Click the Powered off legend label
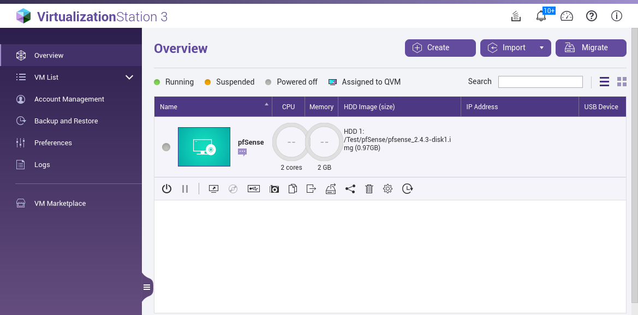 (x=297, y=82)
